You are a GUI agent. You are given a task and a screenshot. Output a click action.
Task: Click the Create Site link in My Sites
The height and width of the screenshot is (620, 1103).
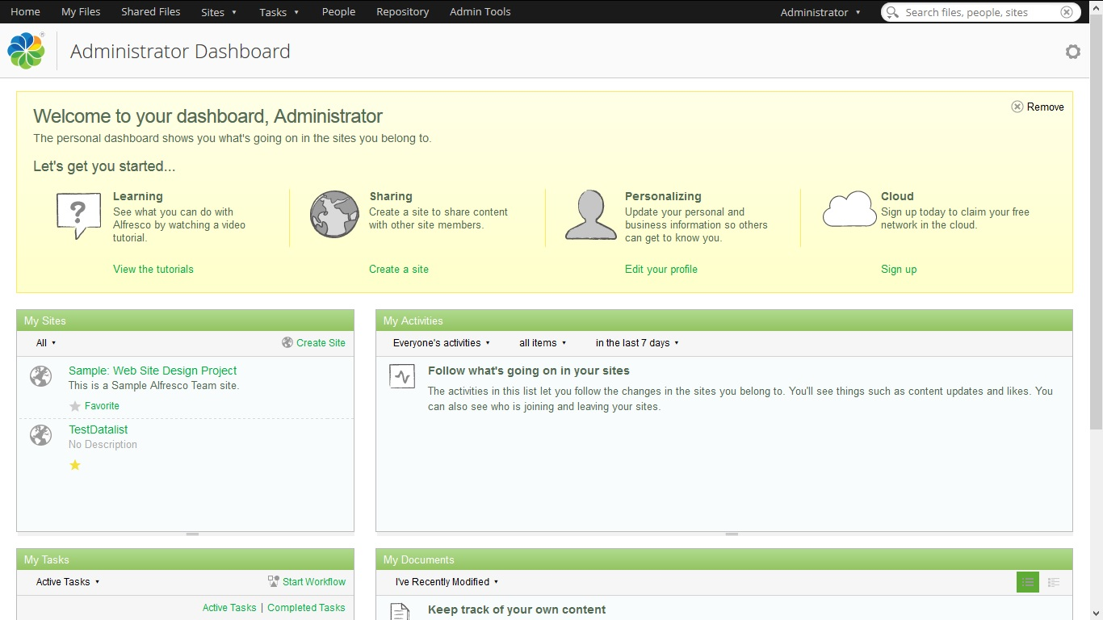[321, 343]
